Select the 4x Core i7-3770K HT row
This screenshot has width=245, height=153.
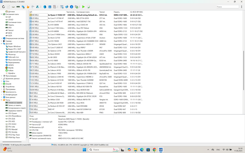pyautogui.click(x=86, y=18)
